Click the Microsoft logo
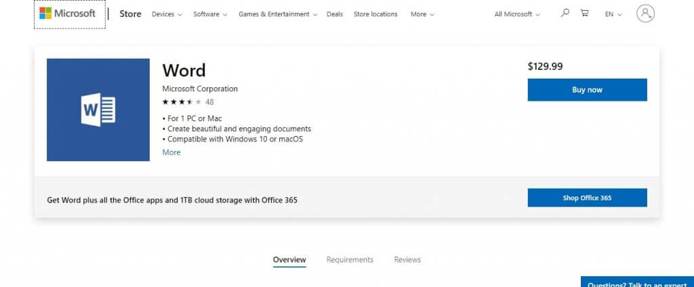The height and width of the screenshot is (287, 694). 67,14
